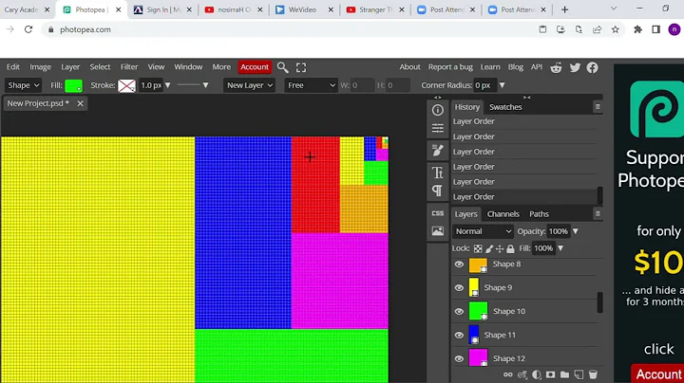Click the Stroke color swatch

(126, 85)
